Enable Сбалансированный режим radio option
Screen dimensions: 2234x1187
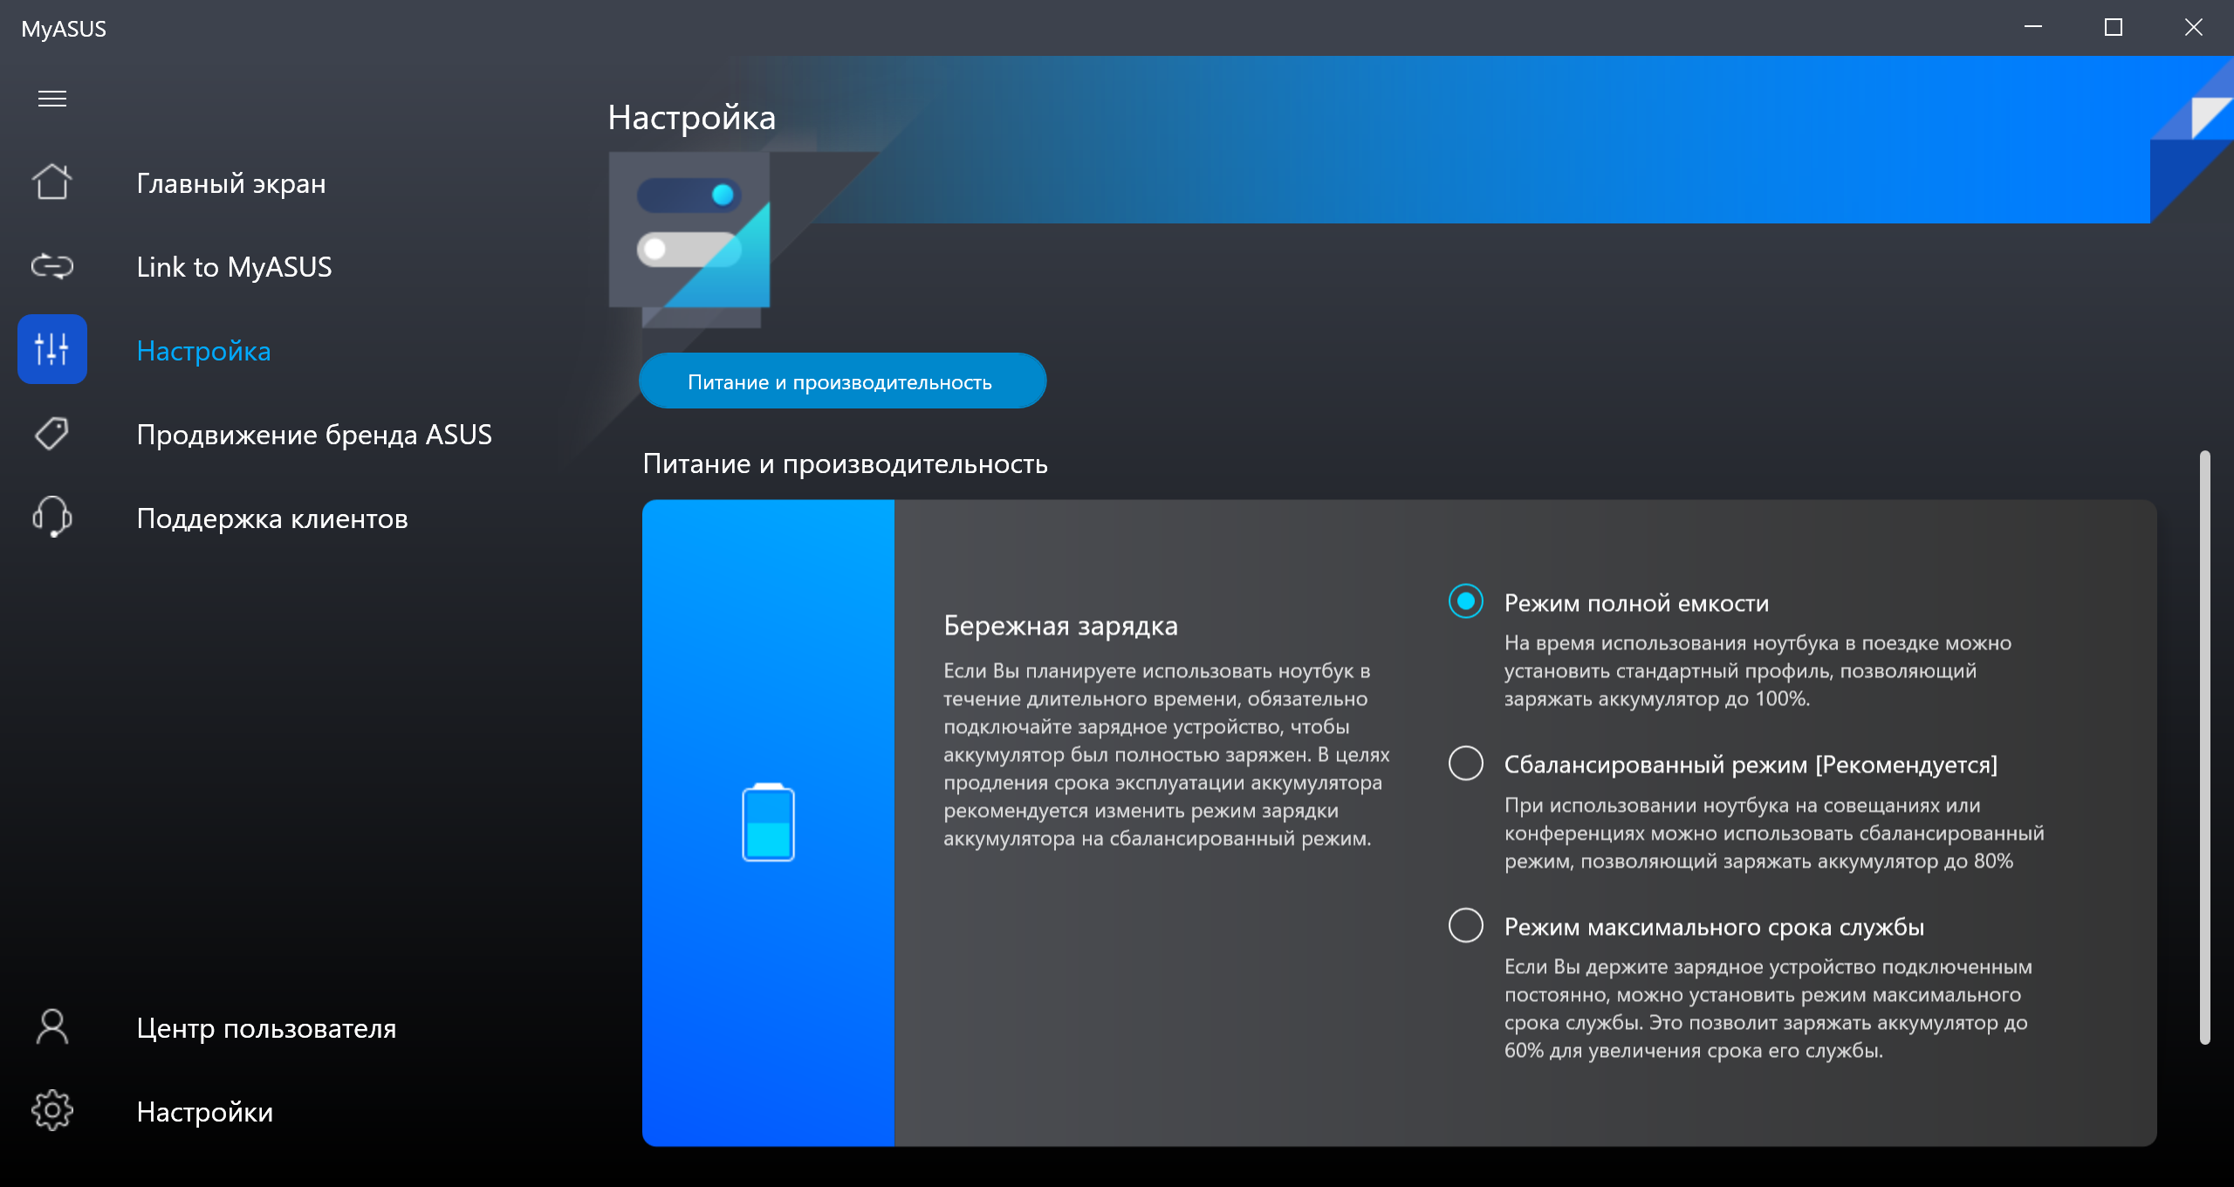[1466, 764]
